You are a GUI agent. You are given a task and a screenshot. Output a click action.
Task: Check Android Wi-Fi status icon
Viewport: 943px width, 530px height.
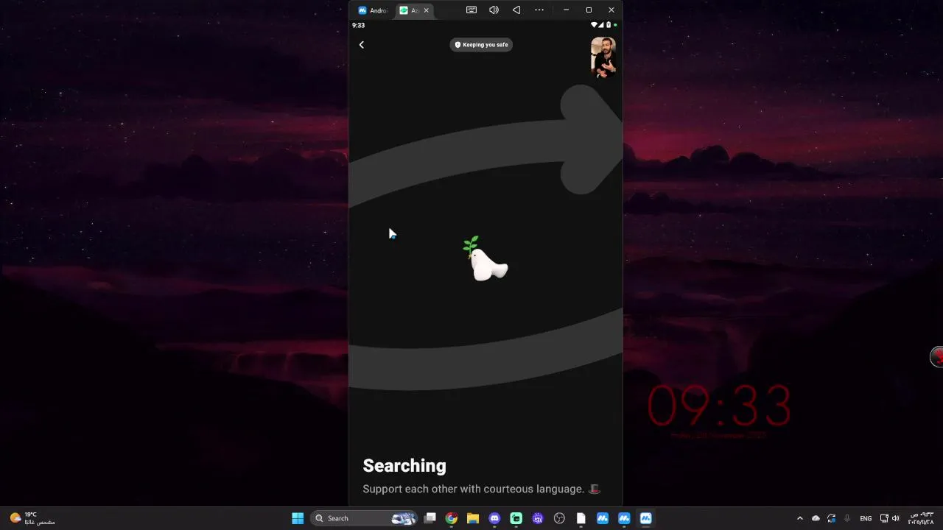point(594,25)
